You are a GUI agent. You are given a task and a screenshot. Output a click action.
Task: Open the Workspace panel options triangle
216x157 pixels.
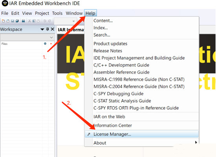pyautogui.click(x=42, y=29)
